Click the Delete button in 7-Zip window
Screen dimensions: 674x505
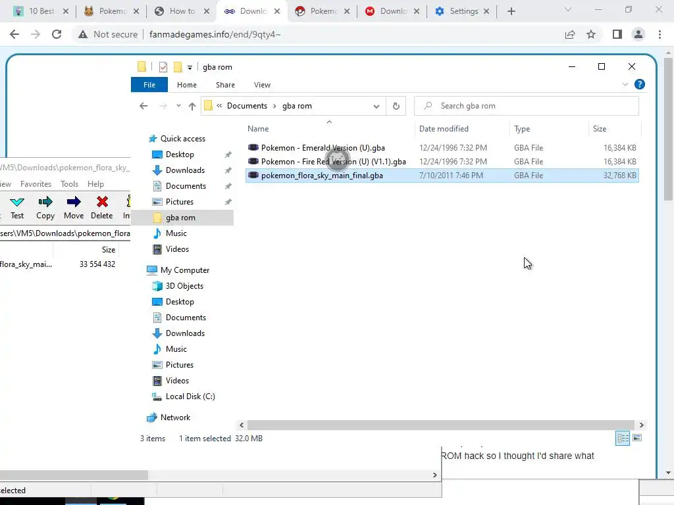102,208
